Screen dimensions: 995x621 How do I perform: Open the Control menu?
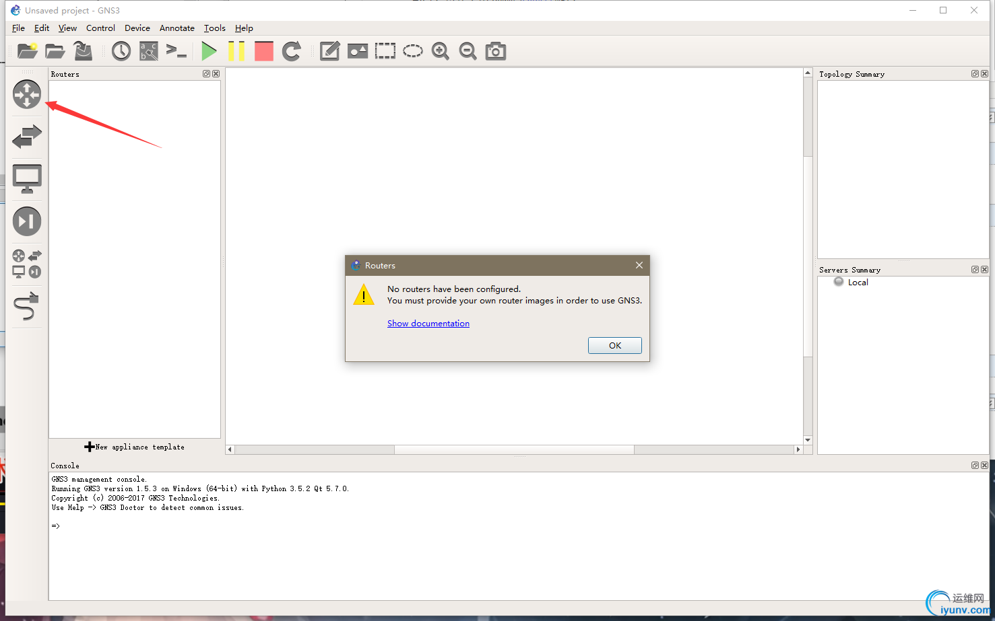coord(100,28)
